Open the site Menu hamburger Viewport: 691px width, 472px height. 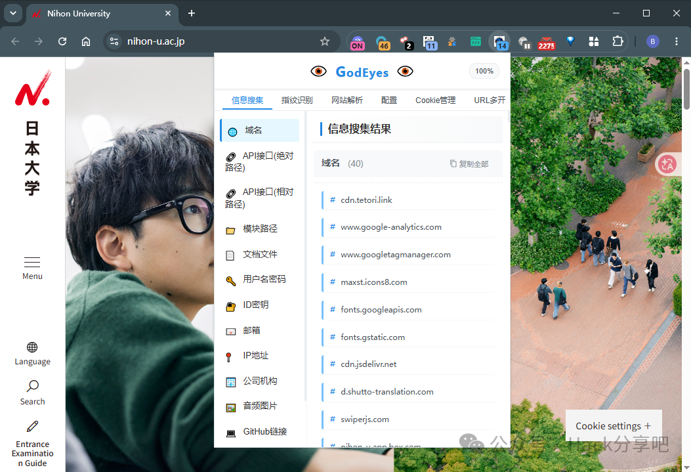(32, 268)
